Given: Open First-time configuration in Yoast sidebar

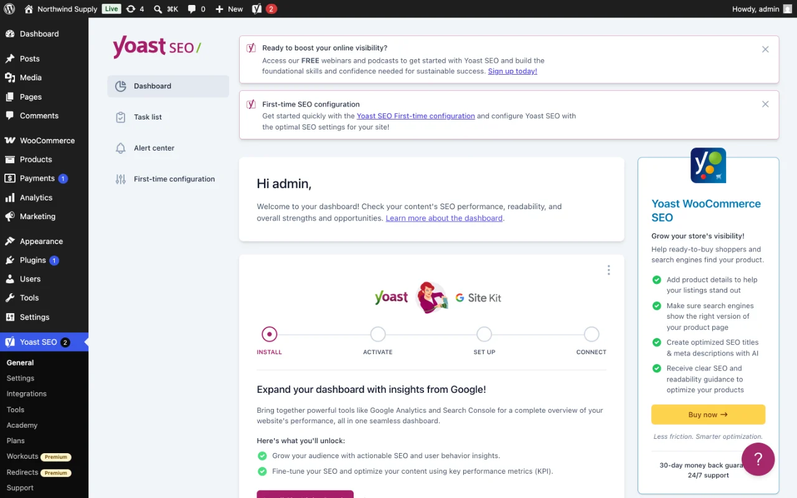Looking at the screenshot, I should (168, 179).
